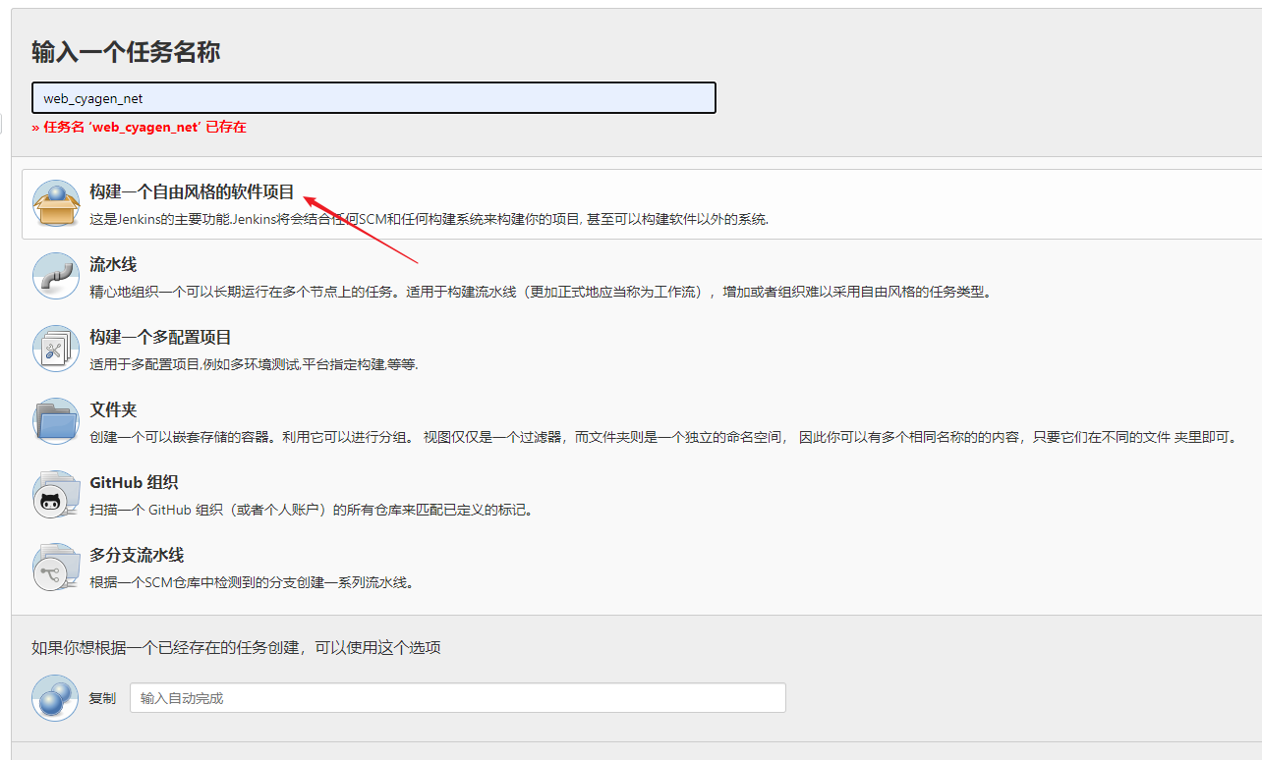The width and height of the screenshot is (1262, 760).
Task: Click the 流水线 pipeline pipe icon
Action: click(x=55, y=276)
